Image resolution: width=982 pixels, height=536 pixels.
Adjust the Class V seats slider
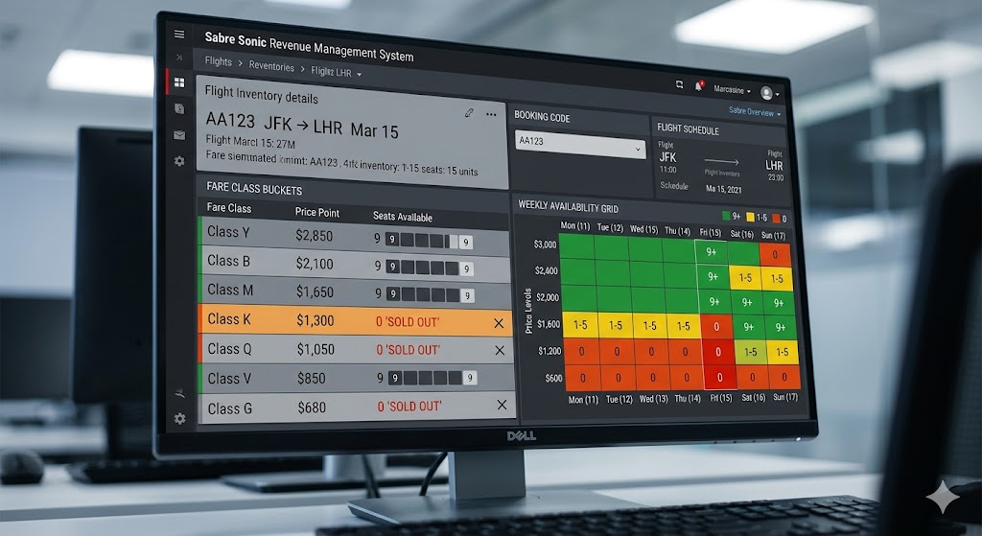tap(432, 378)
